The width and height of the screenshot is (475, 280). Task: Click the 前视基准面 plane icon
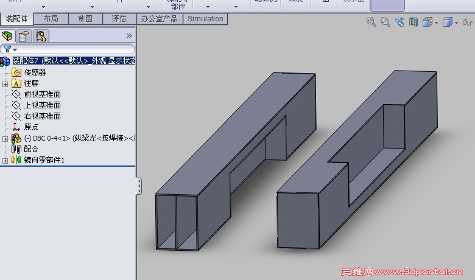point(16,94)
